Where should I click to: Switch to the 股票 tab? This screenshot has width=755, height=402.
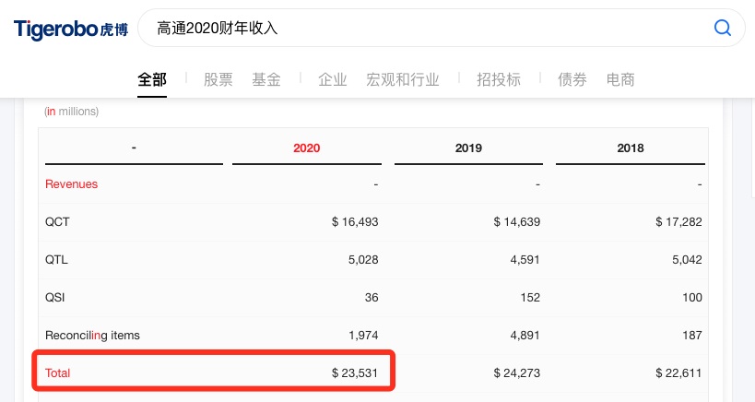218,79
